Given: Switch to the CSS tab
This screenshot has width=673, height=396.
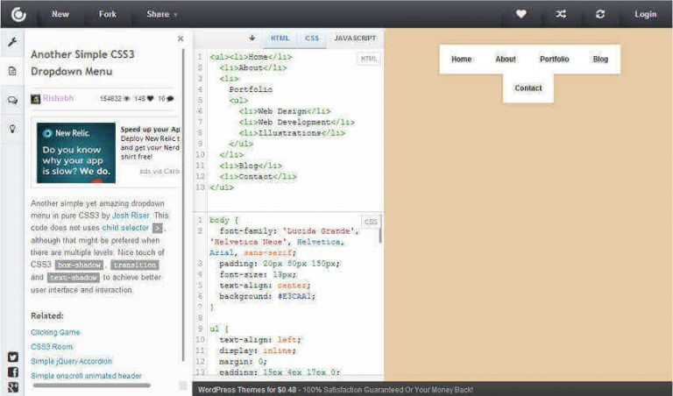Looking at the screenshot, I should tap(312, 39).
